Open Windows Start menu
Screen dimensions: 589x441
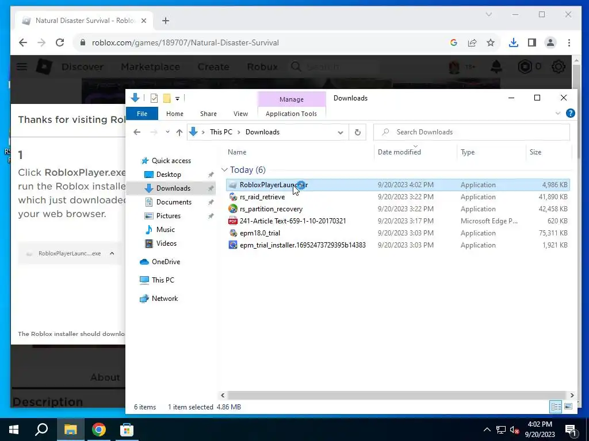point(14,430)
